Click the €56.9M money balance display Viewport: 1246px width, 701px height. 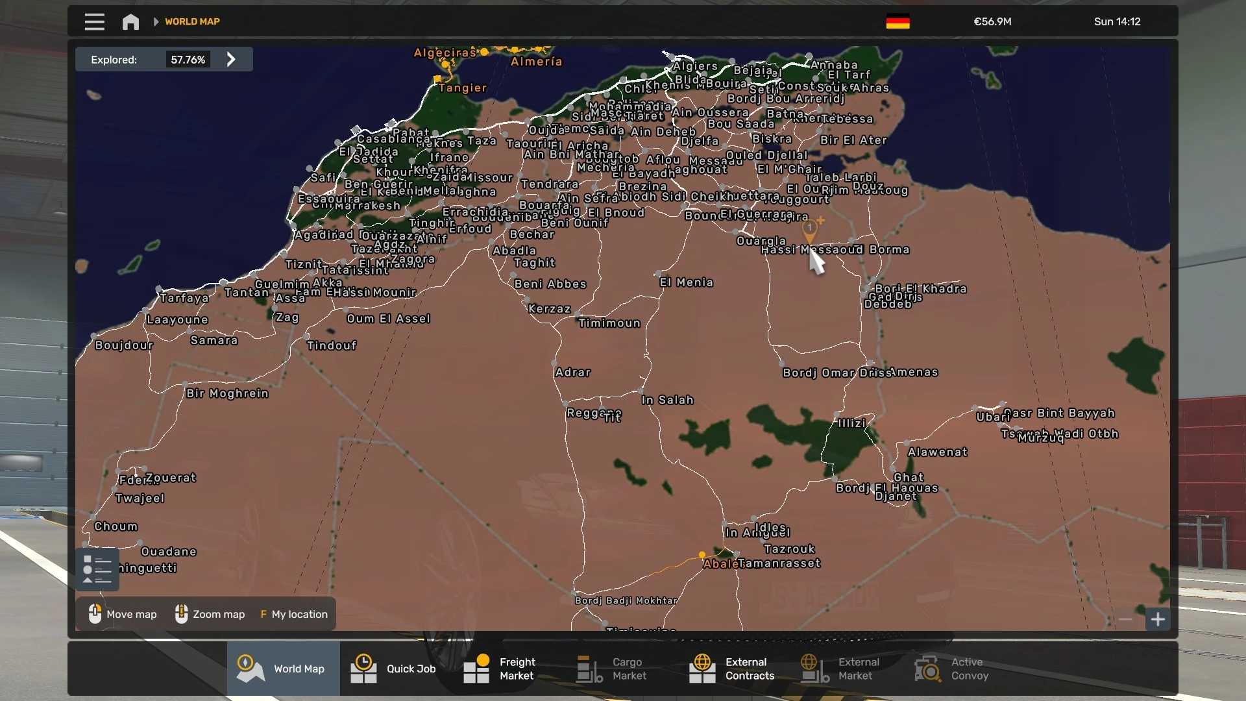coord(992,21)
